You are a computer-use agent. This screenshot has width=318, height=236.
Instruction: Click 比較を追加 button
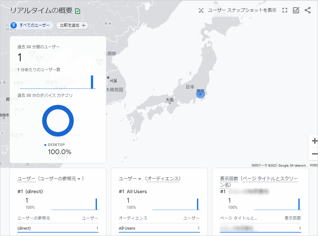[x=72, y=25]
